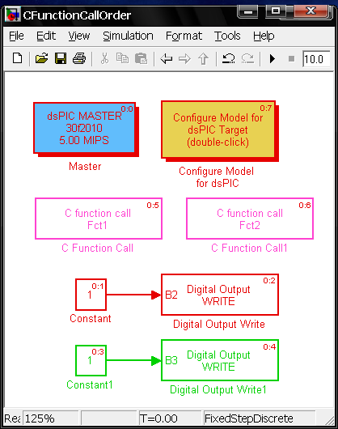This screenshot has width=338, height=429.
Task: Stop the simulation with the square stop icon
Action: (292, 58)
